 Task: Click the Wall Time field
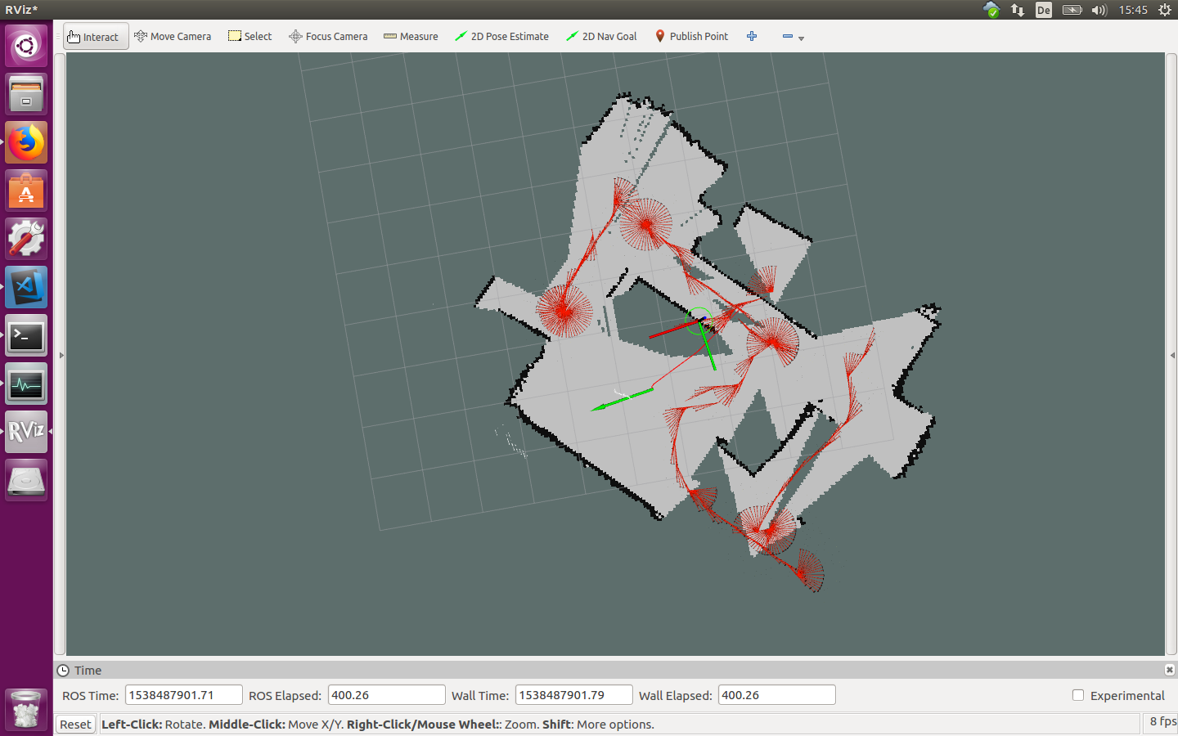click(573, 695)
